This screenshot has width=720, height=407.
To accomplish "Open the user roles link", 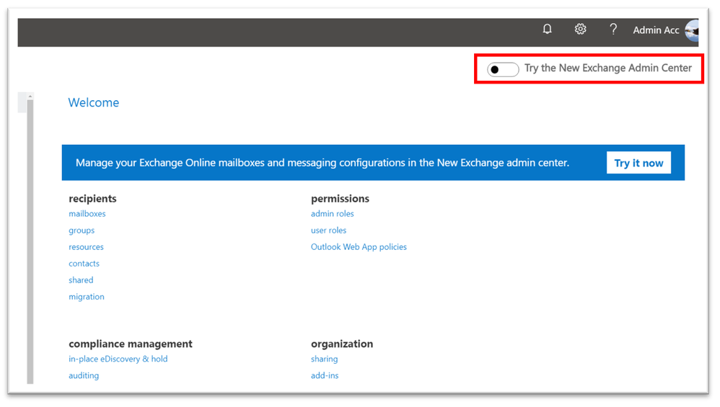I will click(x=329, y=230).
